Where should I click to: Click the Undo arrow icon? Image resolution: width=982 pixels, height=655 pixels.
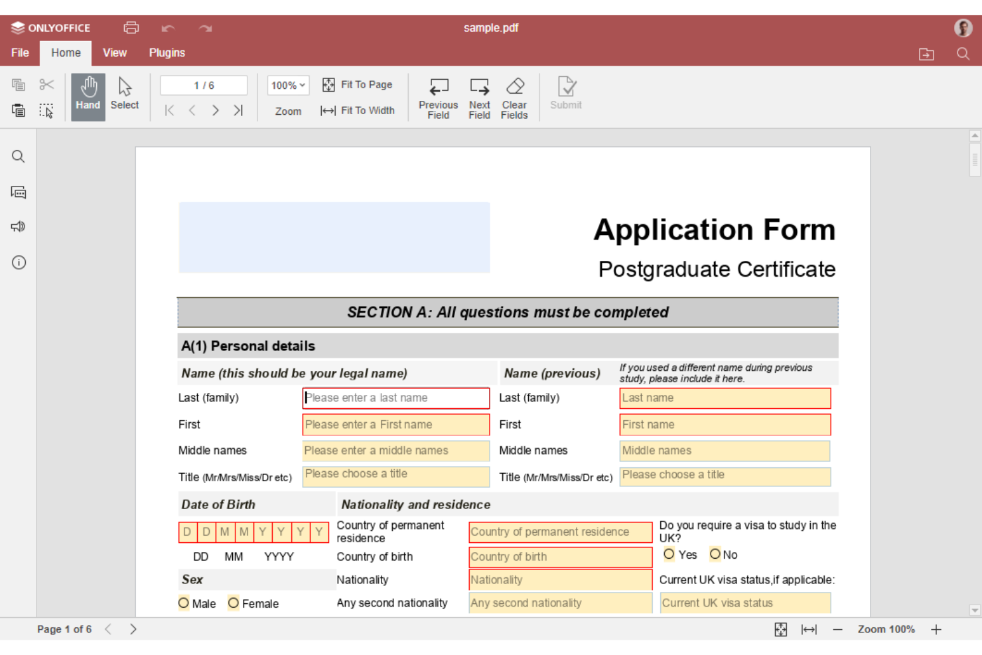click(x=168, y=29)
